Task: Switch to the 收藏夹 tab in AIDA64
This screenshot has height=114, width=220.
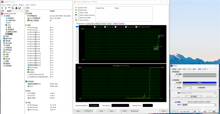Action: [9, 11]
